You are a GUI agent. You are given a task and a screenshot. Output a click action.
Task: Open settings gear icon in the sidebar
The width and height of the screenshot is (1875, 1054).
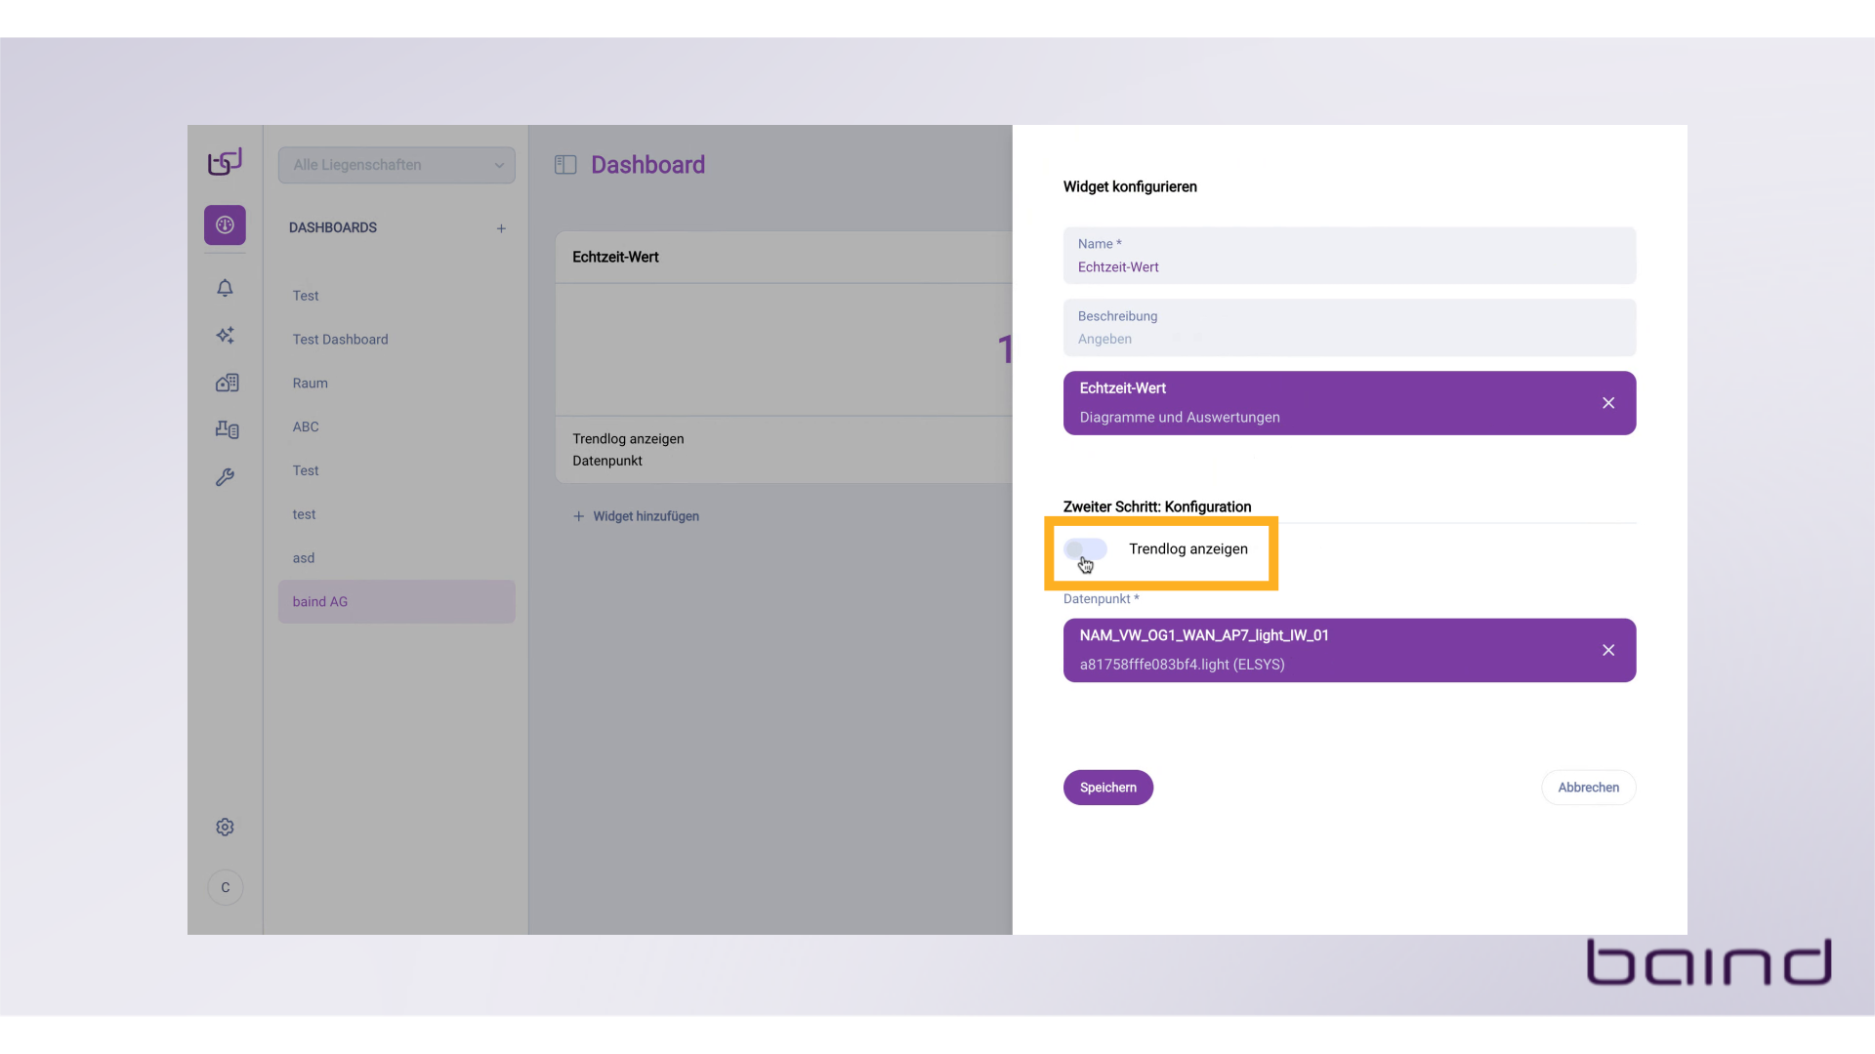pos(225,827)
